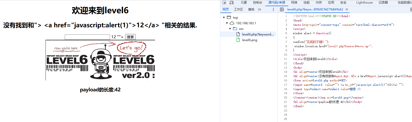This screenshot has width=412, height=122.
Task: Click the <img src=level6.png> code line
Action: coord(328,97)
